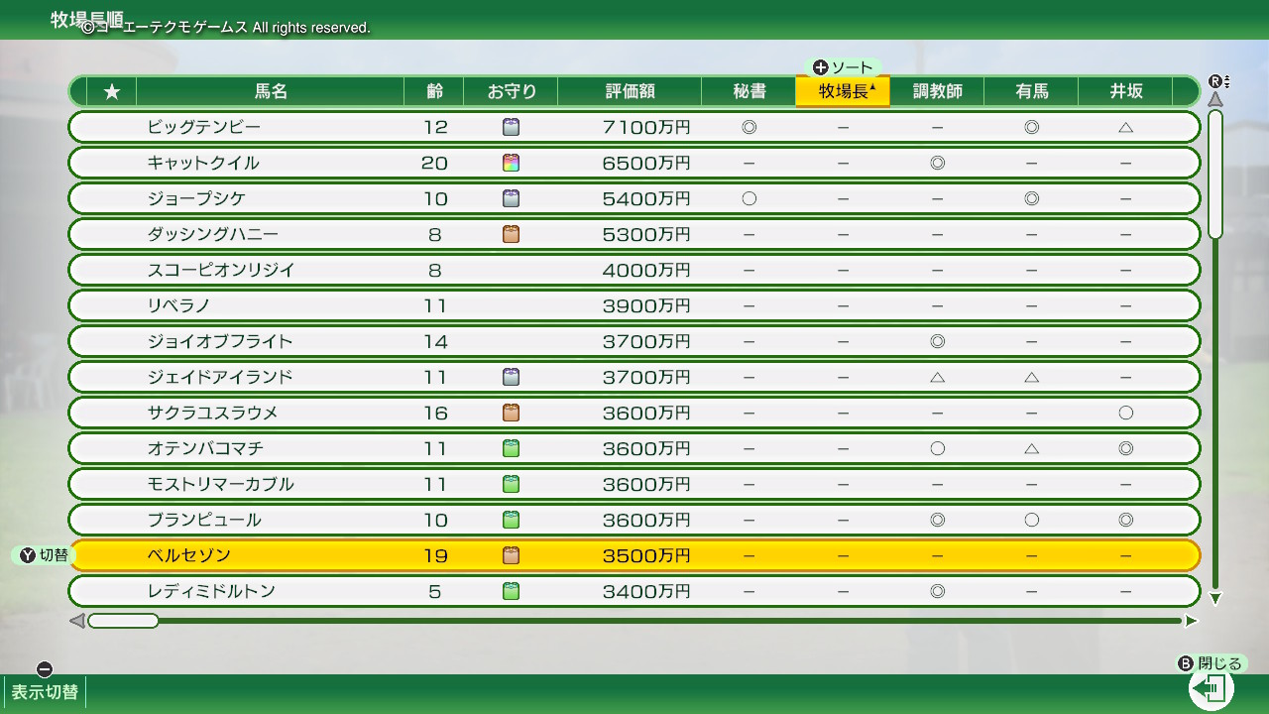Sort by the 有馬 column header
The height and width of the screenshot is (714, 1269).
pos(1031,91)
